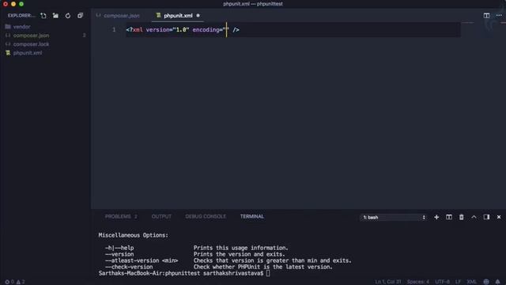Open the editor More Actions ellipsis menu
The image size is (506, 285).
tap(499, 16)
